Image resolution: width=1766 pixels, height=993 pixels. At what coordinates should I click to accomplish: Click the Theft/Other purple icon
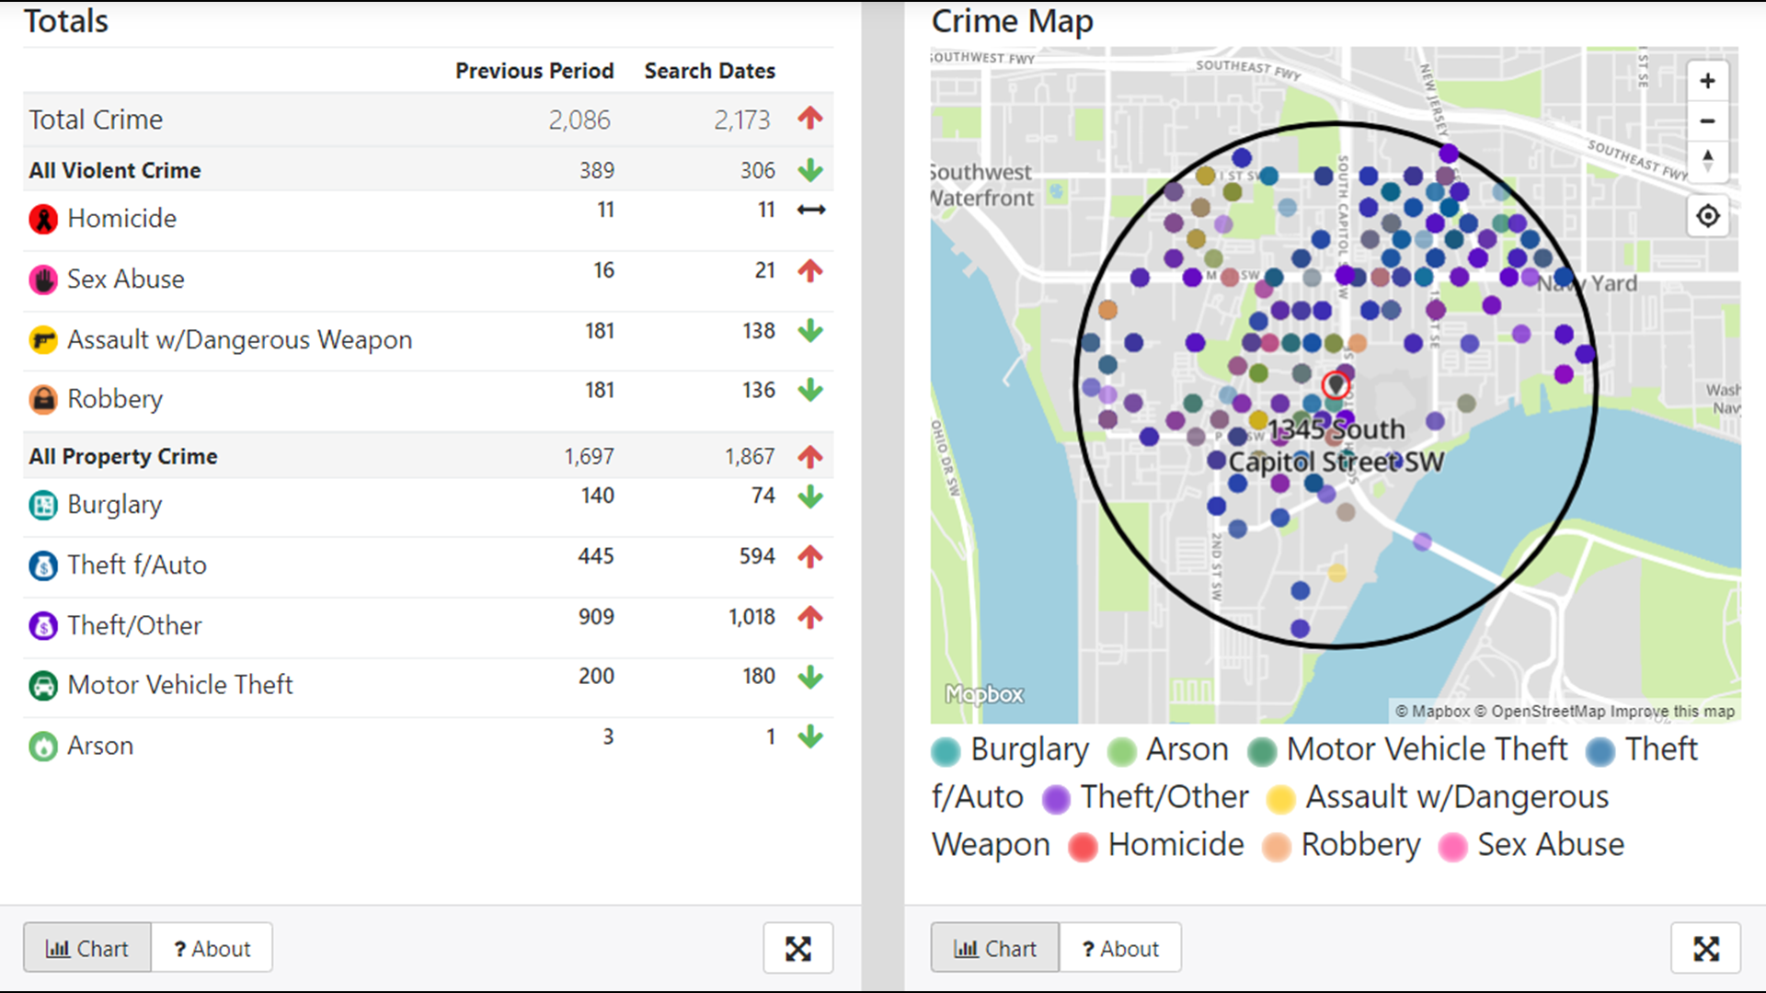(x=43, y=626)
